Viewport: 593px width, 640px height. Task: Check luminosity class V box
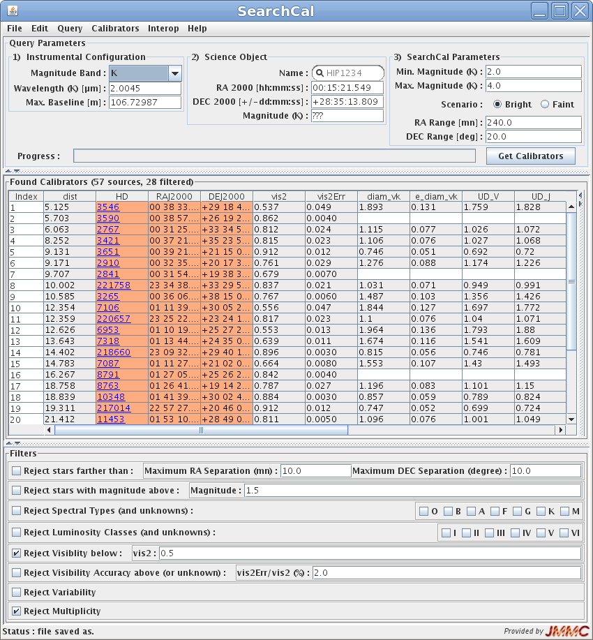tap(541, 533)
